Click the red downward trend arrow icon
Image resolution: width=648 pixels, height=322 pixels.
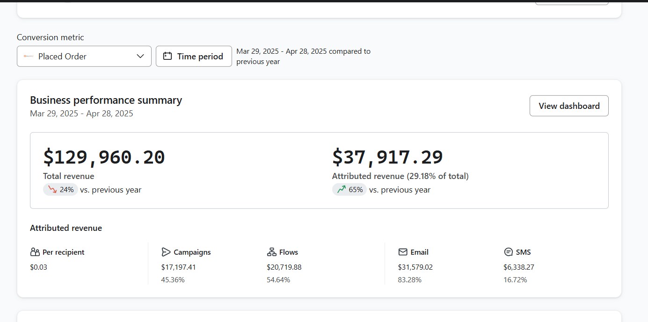click(52, 190)
